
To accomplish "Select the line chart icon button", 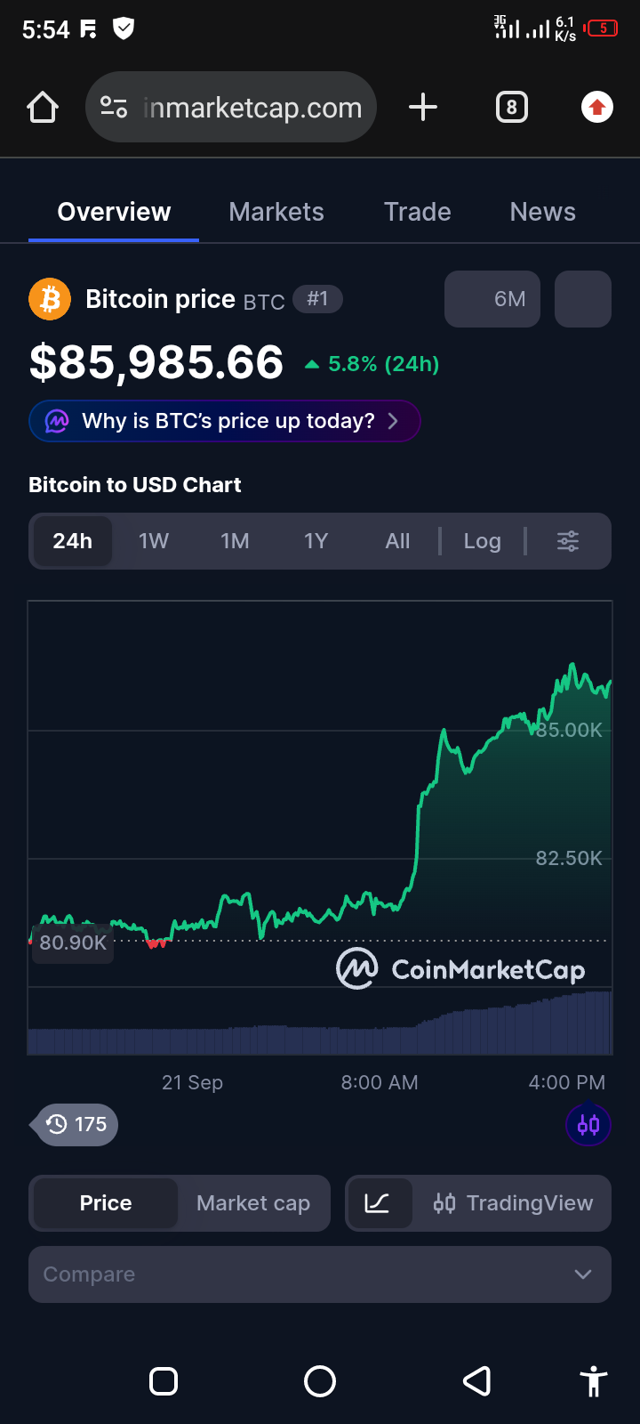I will click(378, 1203).
